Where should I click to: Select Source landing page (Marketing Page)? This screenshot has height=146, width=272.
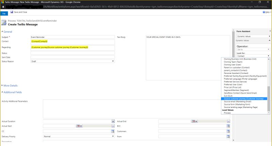(241, 107)
